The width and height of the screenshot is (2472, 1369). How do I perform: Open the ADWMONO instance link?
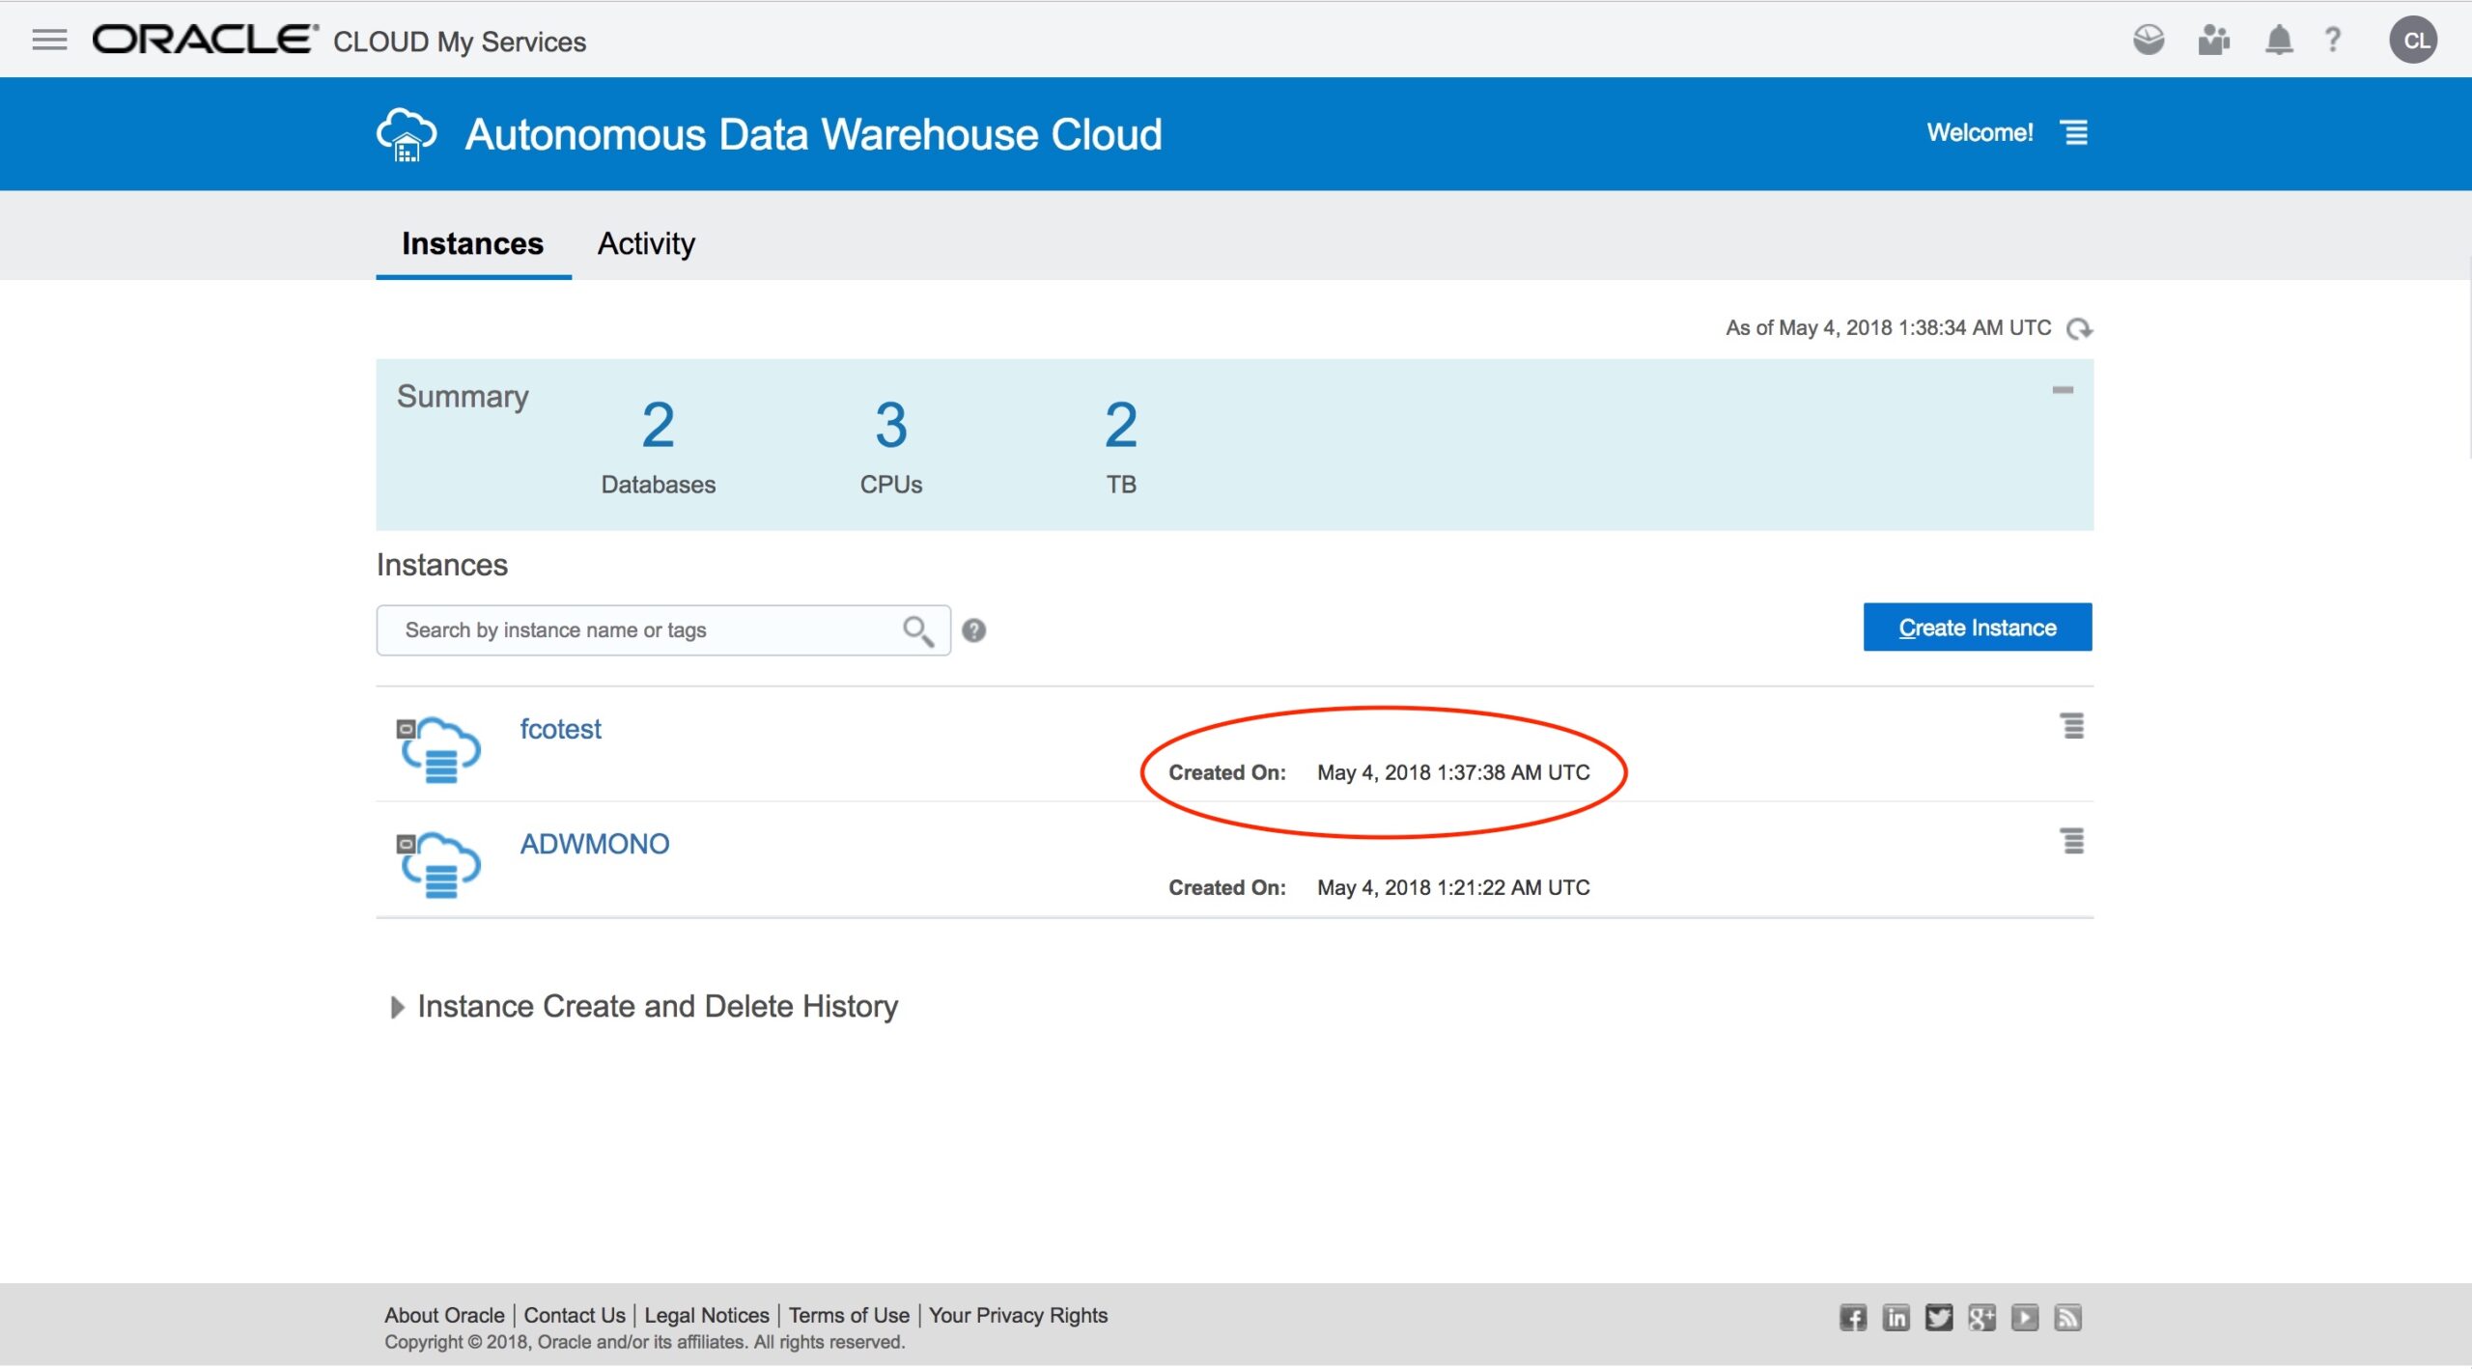(594, 845)
